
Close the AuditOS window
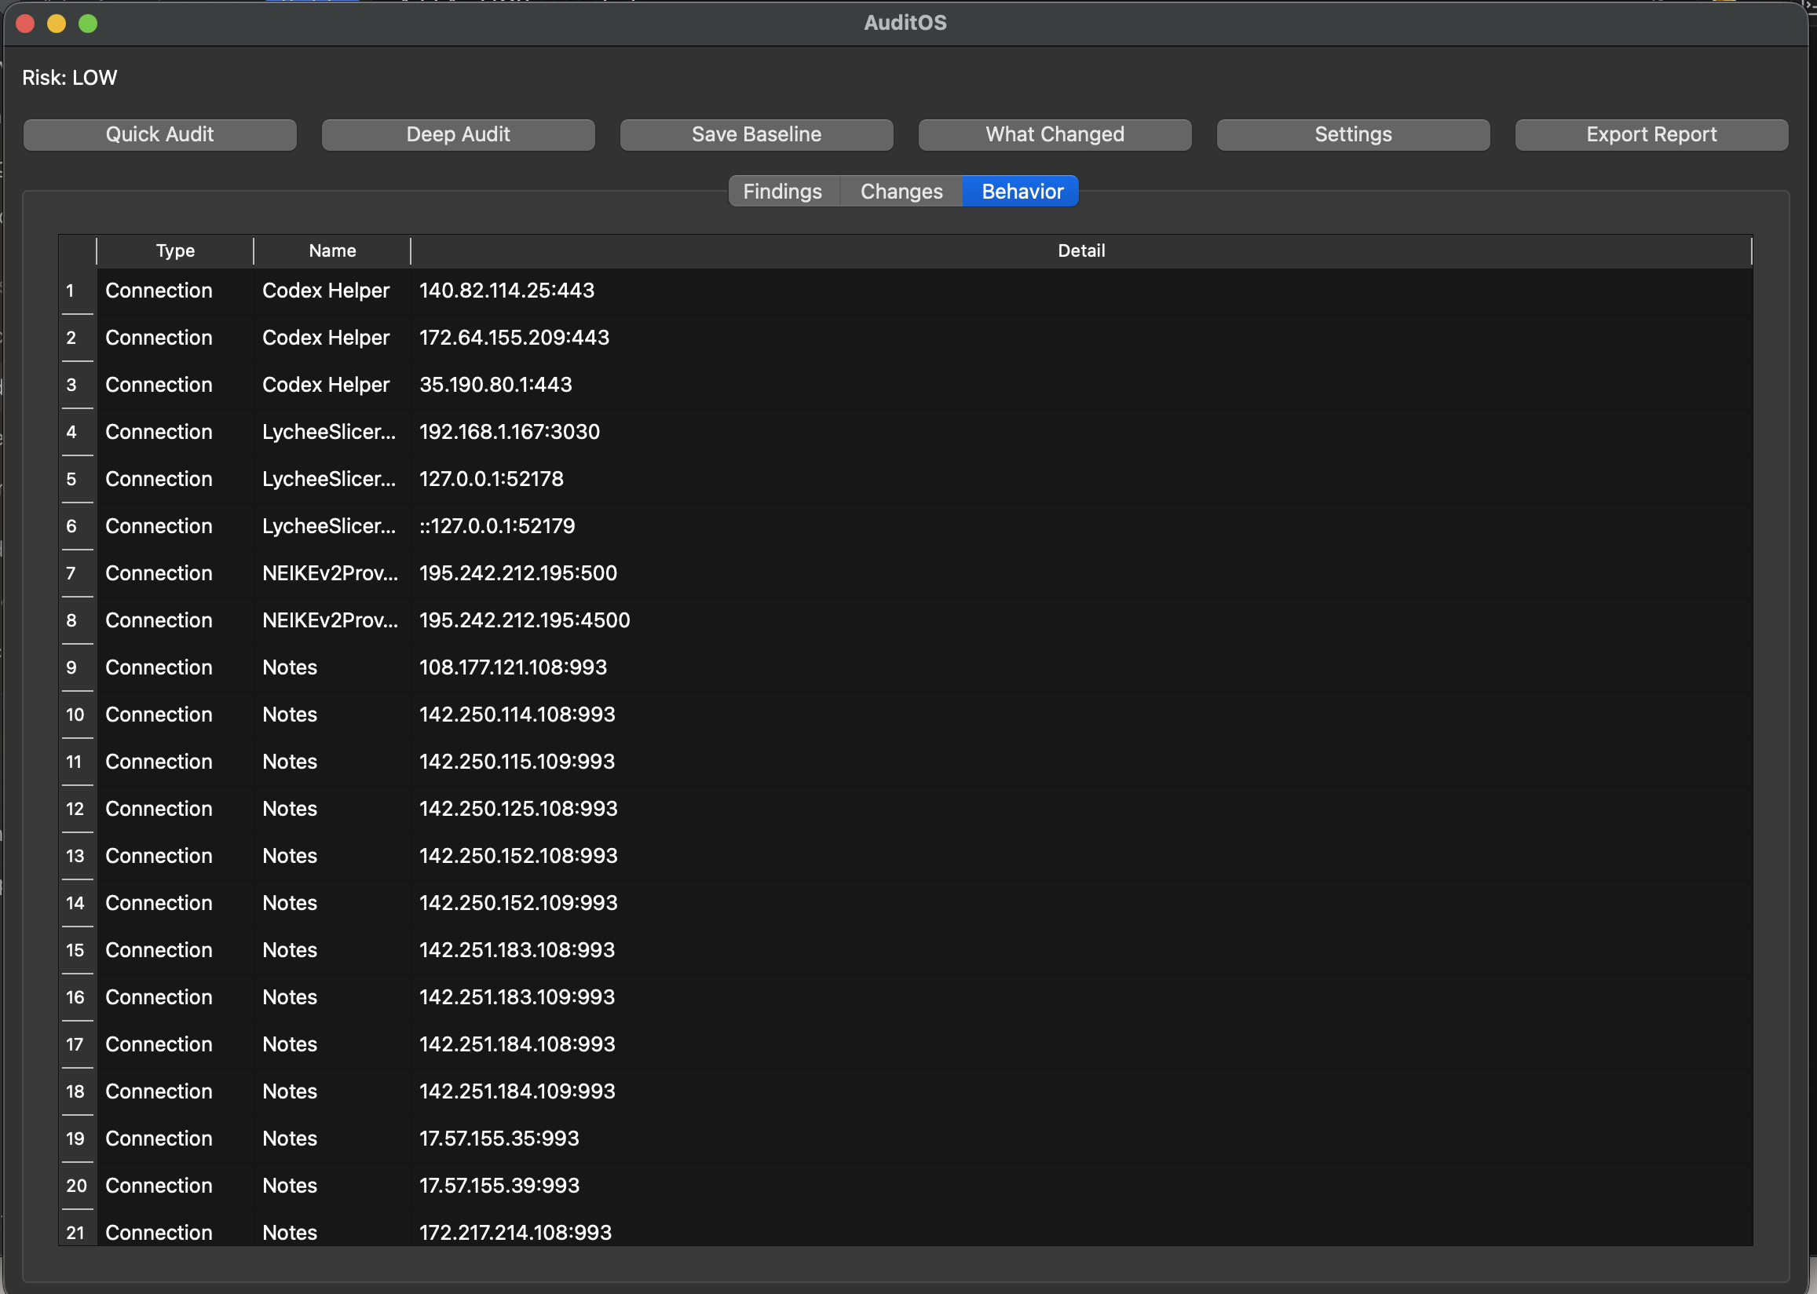point(25,23)
